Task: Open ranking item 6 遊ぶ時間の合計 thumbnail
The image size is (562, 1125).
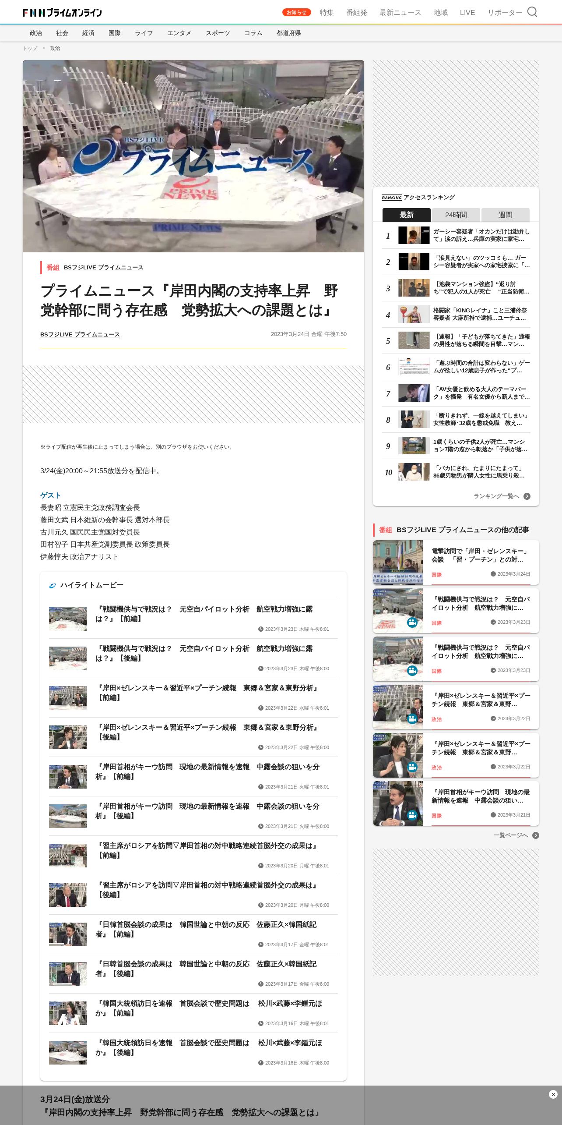Action: coord(414,367)
